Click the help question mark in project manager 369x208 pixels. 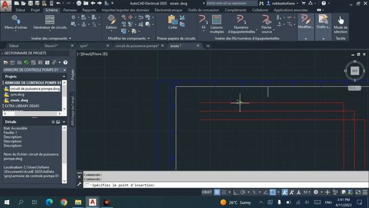[65, 62]
